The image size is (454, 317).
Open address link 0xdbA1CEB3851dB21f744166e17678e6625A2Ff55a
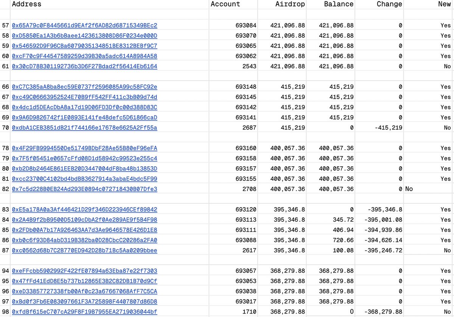point(84,128)
